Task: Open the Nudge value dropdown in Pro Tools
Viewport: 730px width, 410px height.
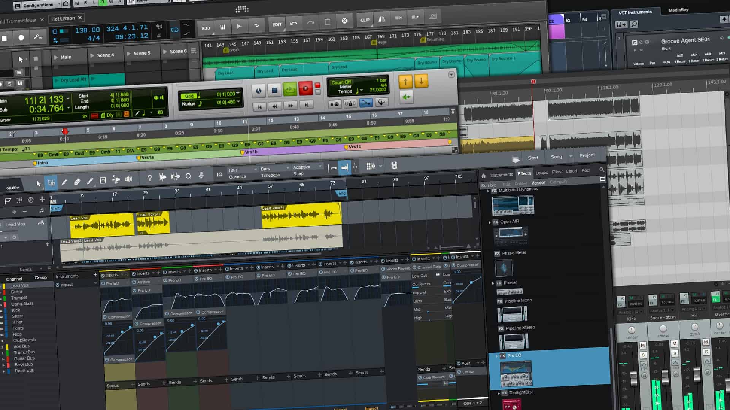Action: (x=238, y=101)
